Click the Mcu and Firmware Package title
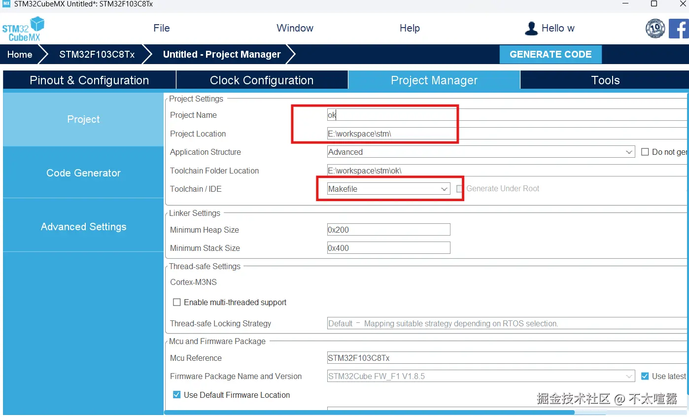Viewport: 689px width, 417px height. 217,341
